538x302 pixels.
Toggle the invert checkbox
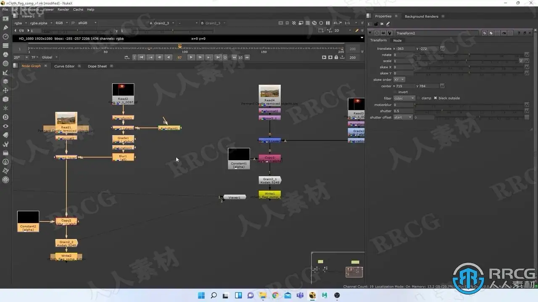pos(395,92)
